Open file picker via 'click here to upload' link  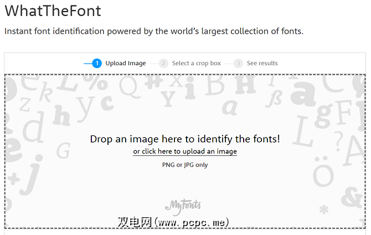[185, 152]
